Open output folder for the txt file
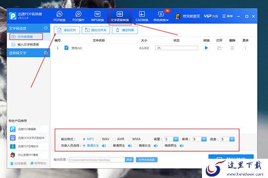 [x=219, y=48]
